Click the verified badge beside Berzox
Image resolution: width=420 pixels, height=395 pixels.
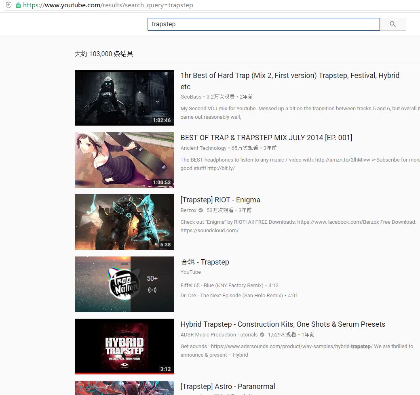coord(201,210)
